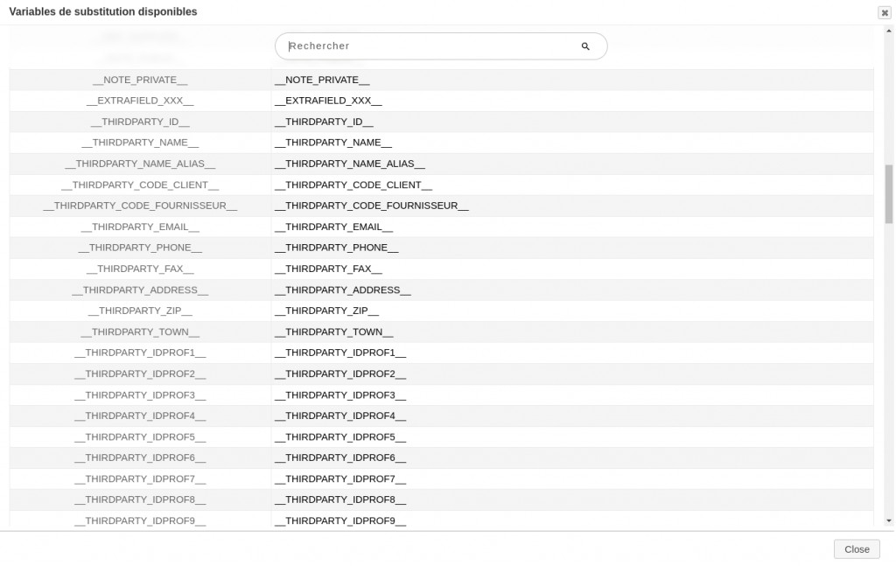The width and height of the screenshot is (896, 566).
Task: Click the __THIRDPARTY_FAX__ entry
Action: click(x=140, y=269)
